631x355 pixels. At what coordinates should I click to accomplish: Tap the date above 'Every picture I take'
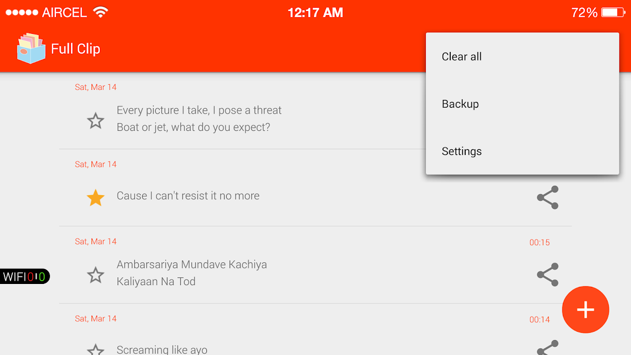pos(96,87)
